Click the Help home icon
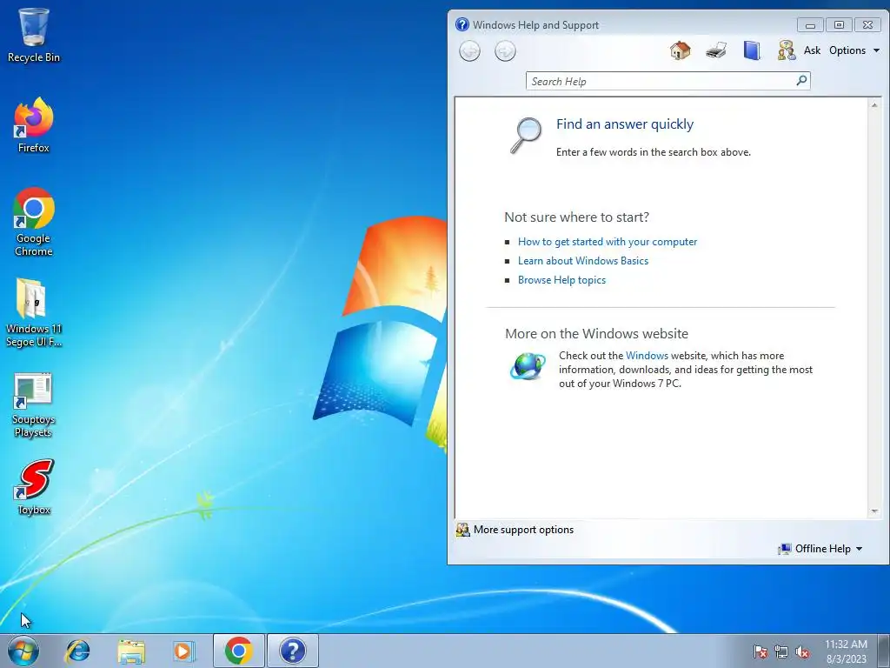This screenshot has width=890, height=668. tap(680, 50)
